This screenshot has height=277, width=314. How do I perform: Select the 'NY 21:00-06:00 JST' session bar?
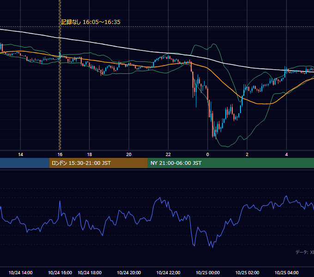(x=231, y=163)
